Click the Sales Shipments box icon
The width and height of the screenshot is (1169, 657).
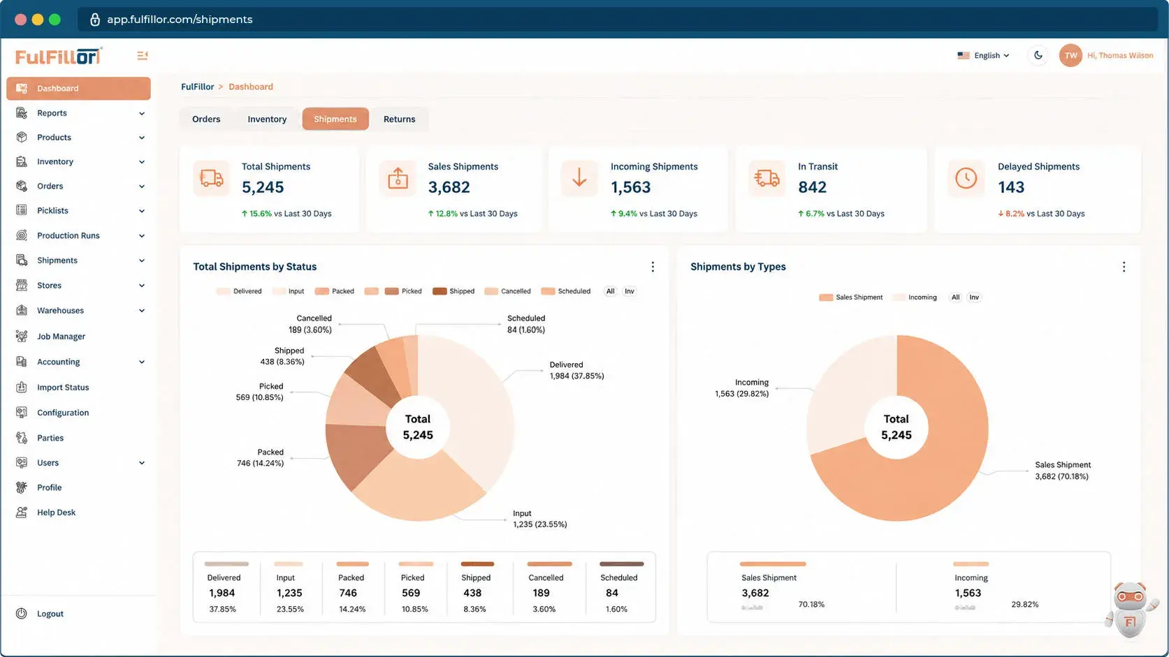tap(398, 179)
